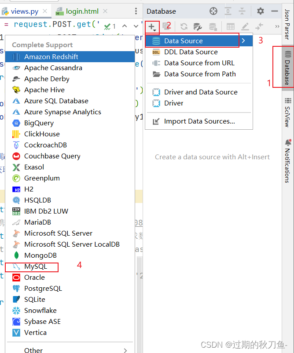Expand more toolbar actions chevrons
294x353 pixels.
(x=277, y=26)
